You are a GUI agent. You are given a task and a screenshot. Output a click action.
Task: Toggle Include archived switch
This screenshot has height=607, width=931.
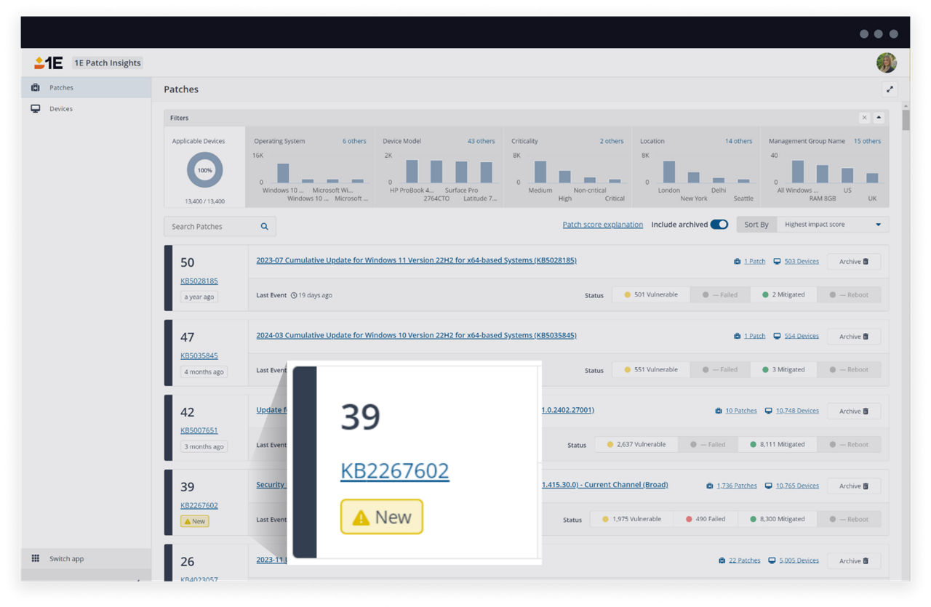pyautogui.click(x=719, y=225)
